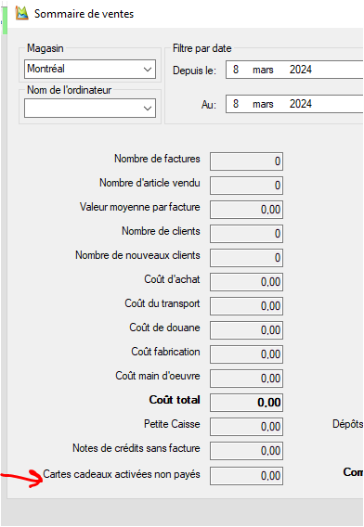
Task: Click Cartes cadeaux activées non payés field
Action: tap(246, 476)
